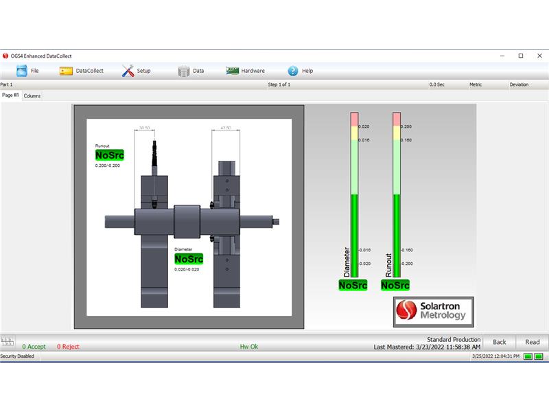The width and height of the screenshot is (549, 412).
Task: Click the 0.200/-0.200 tolerance text
Action: 108,165
